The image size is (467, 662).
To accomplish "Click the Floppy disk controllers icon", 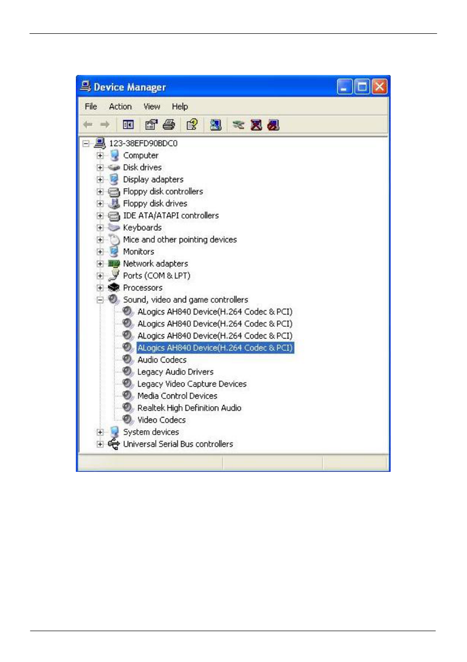I will 114,192.
